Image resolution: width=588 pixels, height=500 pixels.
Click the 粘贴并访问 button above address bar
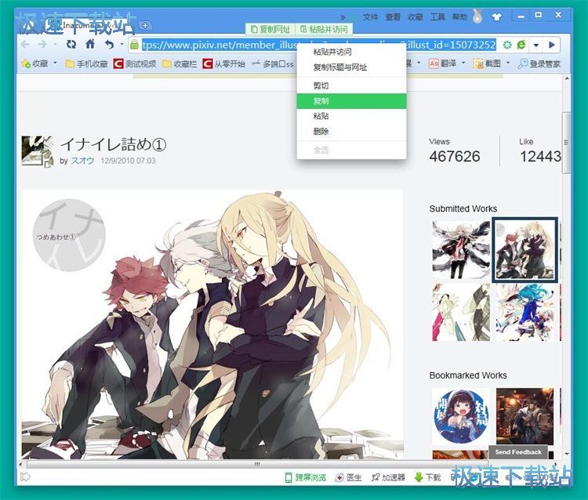(324, 29)
